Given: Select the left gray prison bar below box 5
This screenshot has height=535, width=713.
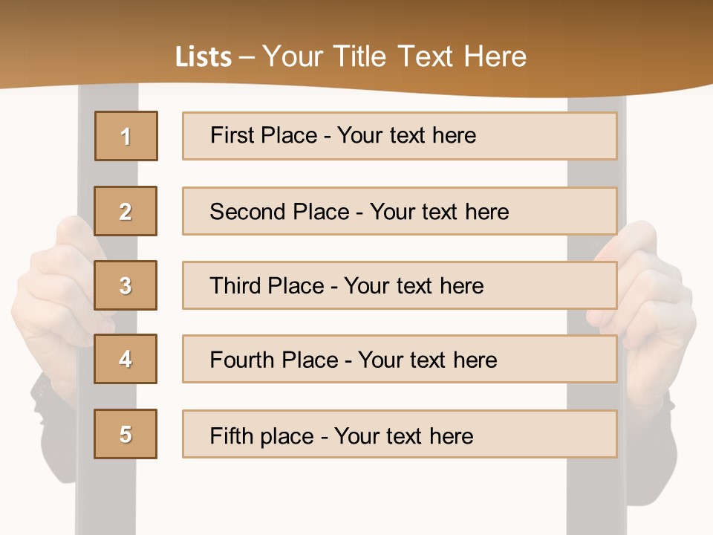Looking at the screenshot, I should click(107, 497).
